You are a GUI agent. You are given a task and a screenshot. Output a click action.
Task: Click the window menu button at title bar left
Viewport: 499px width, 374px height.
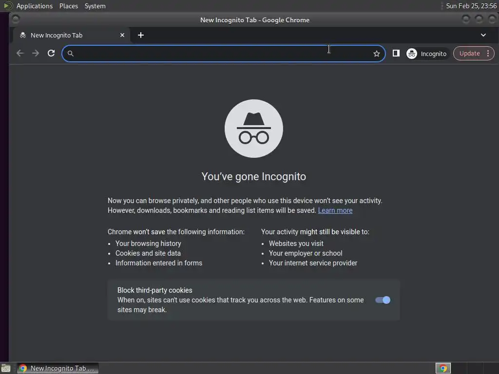[16, 19]
